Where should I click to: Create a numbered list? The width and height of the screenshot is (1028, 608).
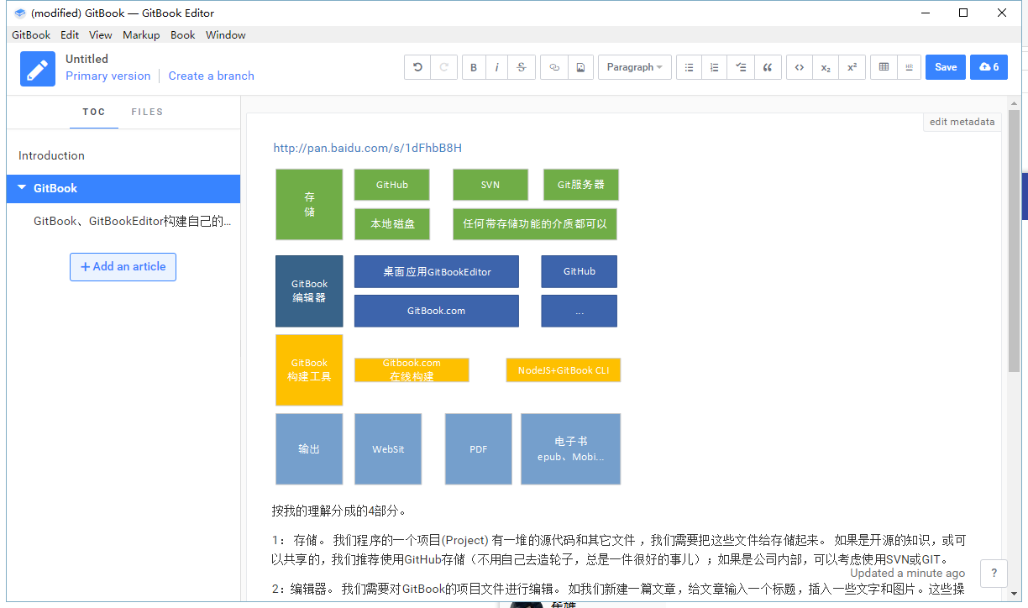[x=714, y=67]
